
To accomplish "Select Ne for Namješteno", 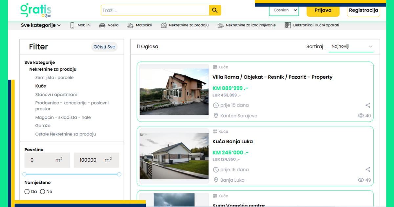I will coord(42,192).
